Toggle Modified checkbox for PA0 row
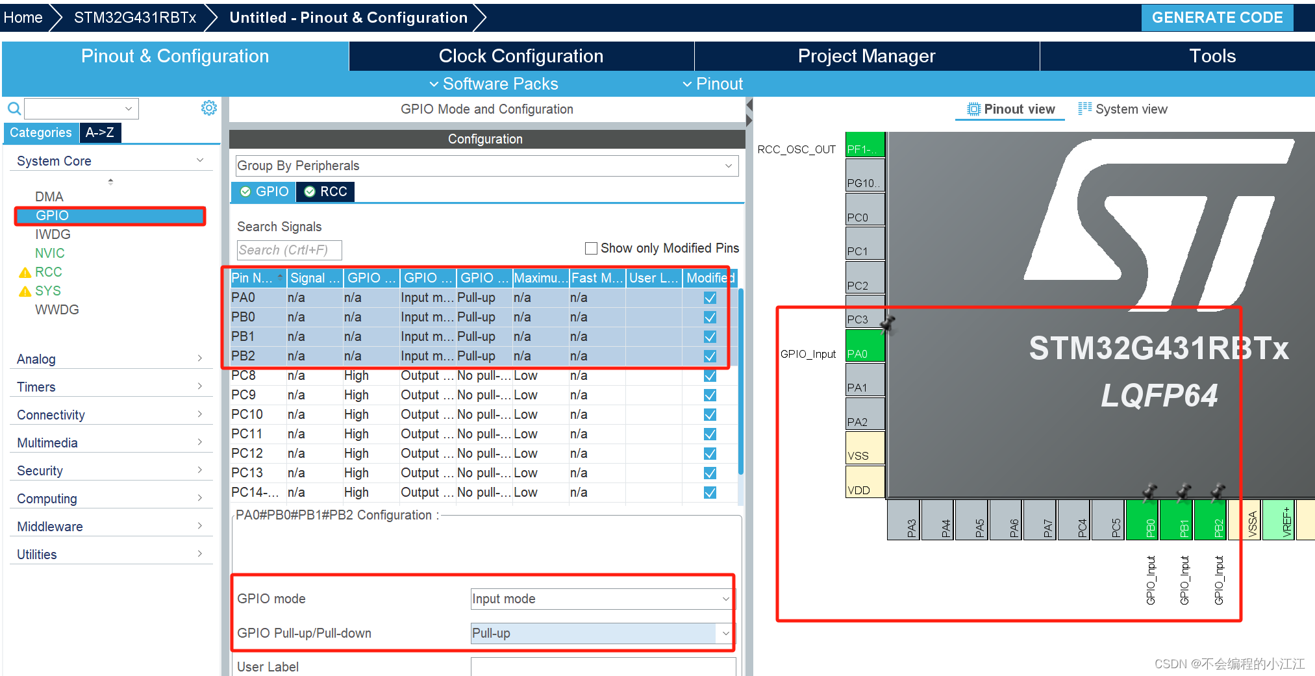The width and height of the screenshot is (1315, 676). pos(710,297)
